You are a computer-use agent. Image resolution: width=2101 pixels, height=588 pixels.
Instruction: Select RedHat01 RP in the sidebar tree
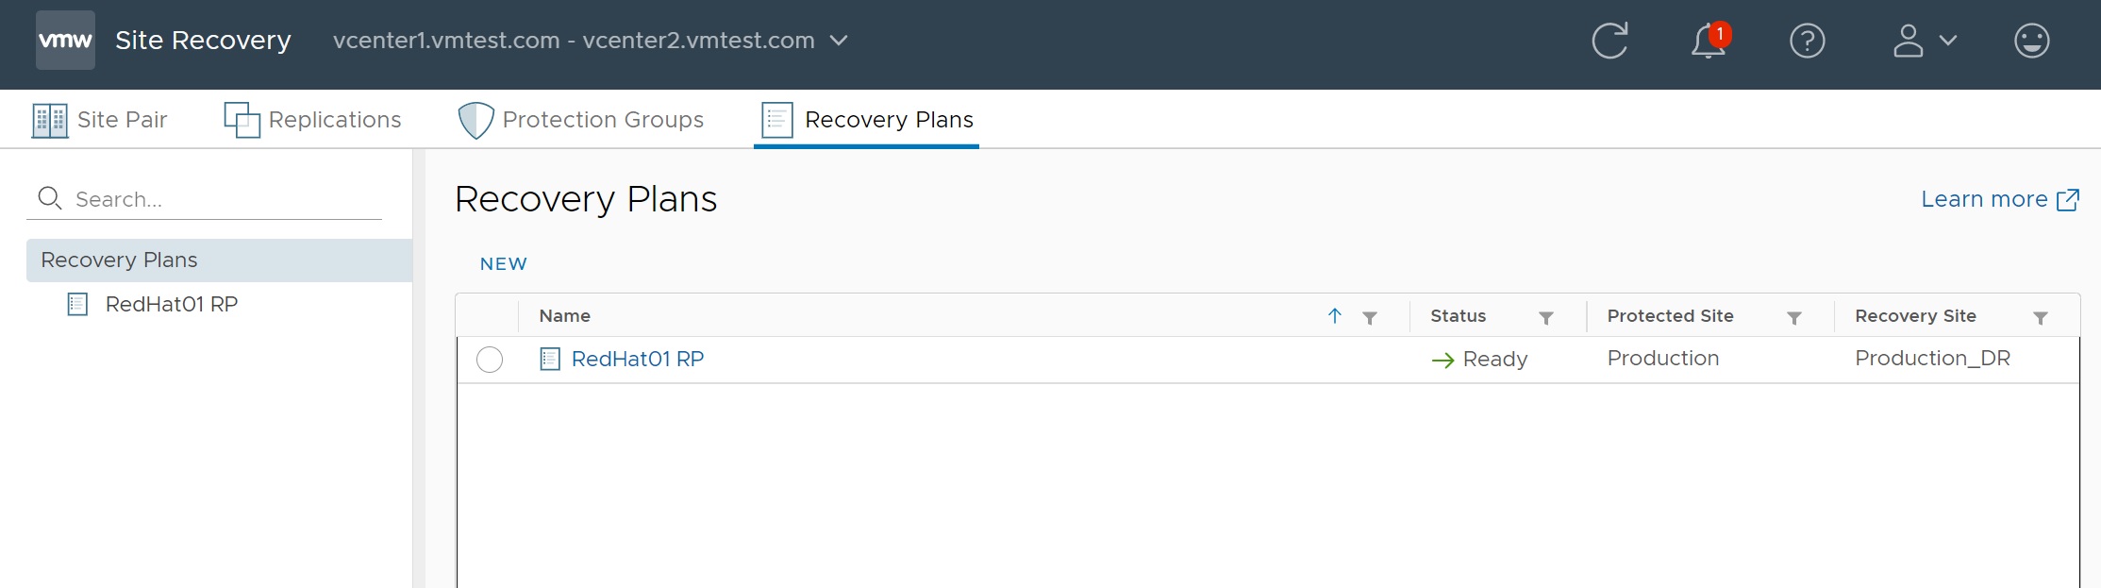[171, 304]
